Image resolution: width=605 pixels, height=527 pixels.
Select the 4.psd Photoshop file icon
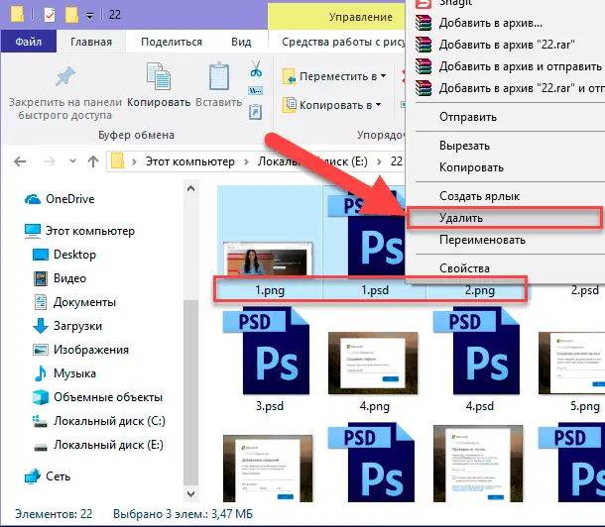coord(476,351)
